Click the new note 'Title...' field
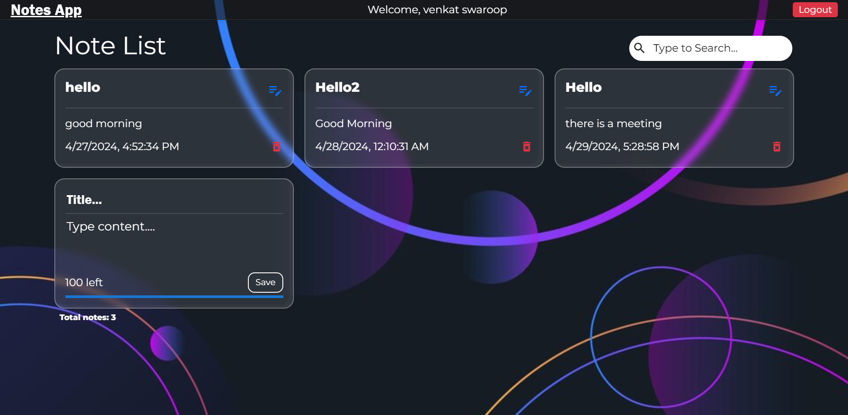The width and height of the screenshot is (848, 415). coord(174,200)
